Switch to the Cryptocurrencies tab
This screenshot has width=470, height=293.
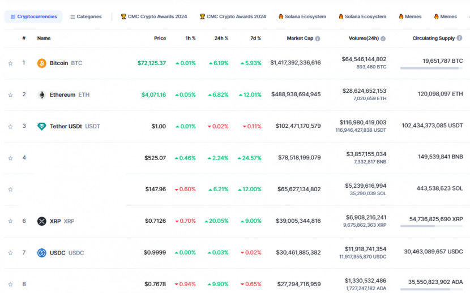(x=33, y=17)
